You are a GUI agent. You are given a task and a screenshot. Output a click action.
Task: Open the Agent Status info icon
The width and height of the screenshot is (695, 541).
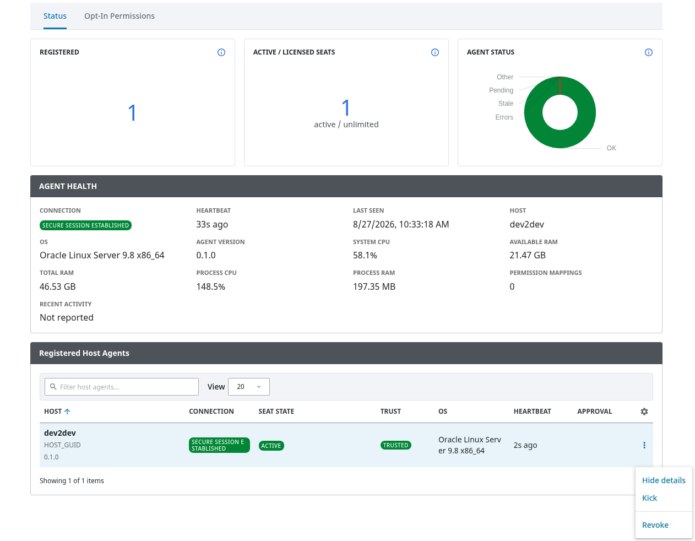pos(649,52)
